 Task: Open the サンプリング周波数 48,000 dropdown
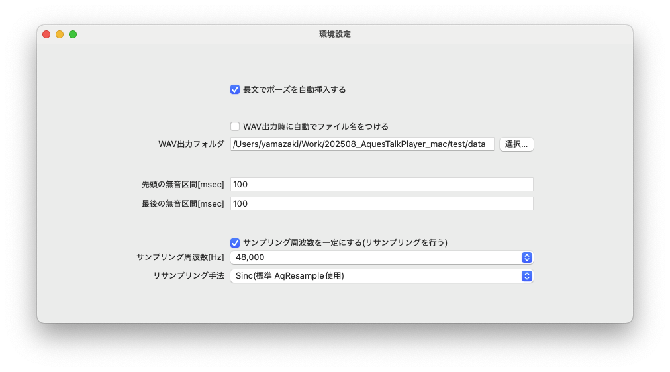[x=382, y=257]
